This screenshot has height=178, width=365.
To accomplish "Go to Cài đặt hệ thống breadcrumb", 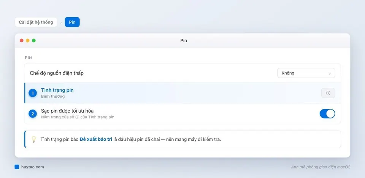I will 36,22.
